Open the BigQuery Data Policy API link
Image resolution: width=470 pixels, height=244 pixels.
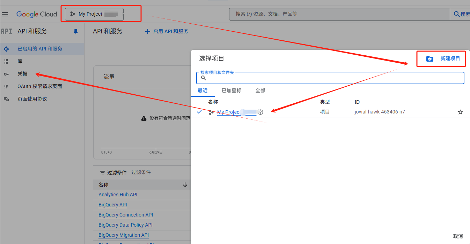click(x=125, y=225)
